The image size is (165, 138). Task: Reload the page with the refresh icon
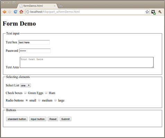pyautogui.click(x=16, y=12)
